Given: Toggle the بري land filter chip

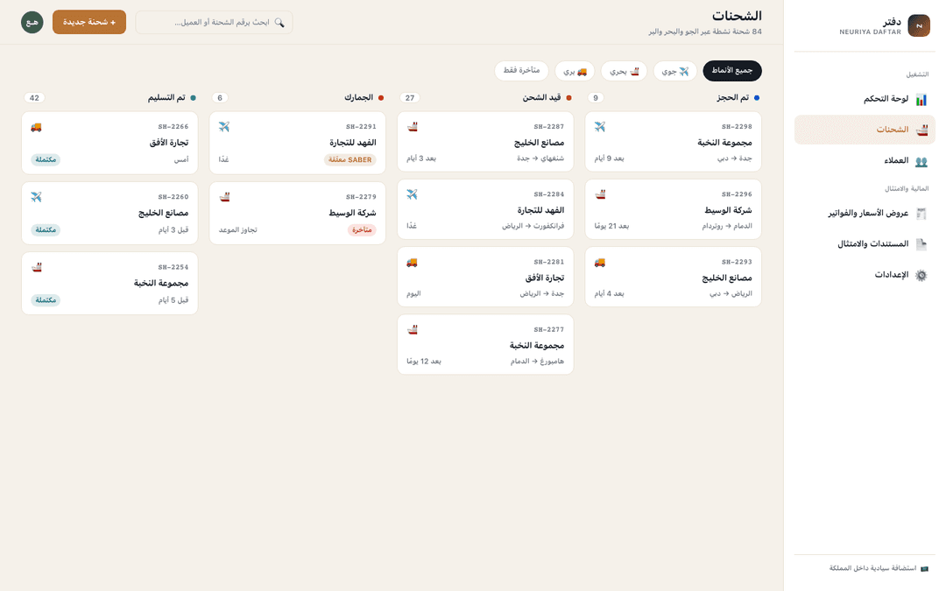Looking at the screenshot, I should click(x=575, y=71).
